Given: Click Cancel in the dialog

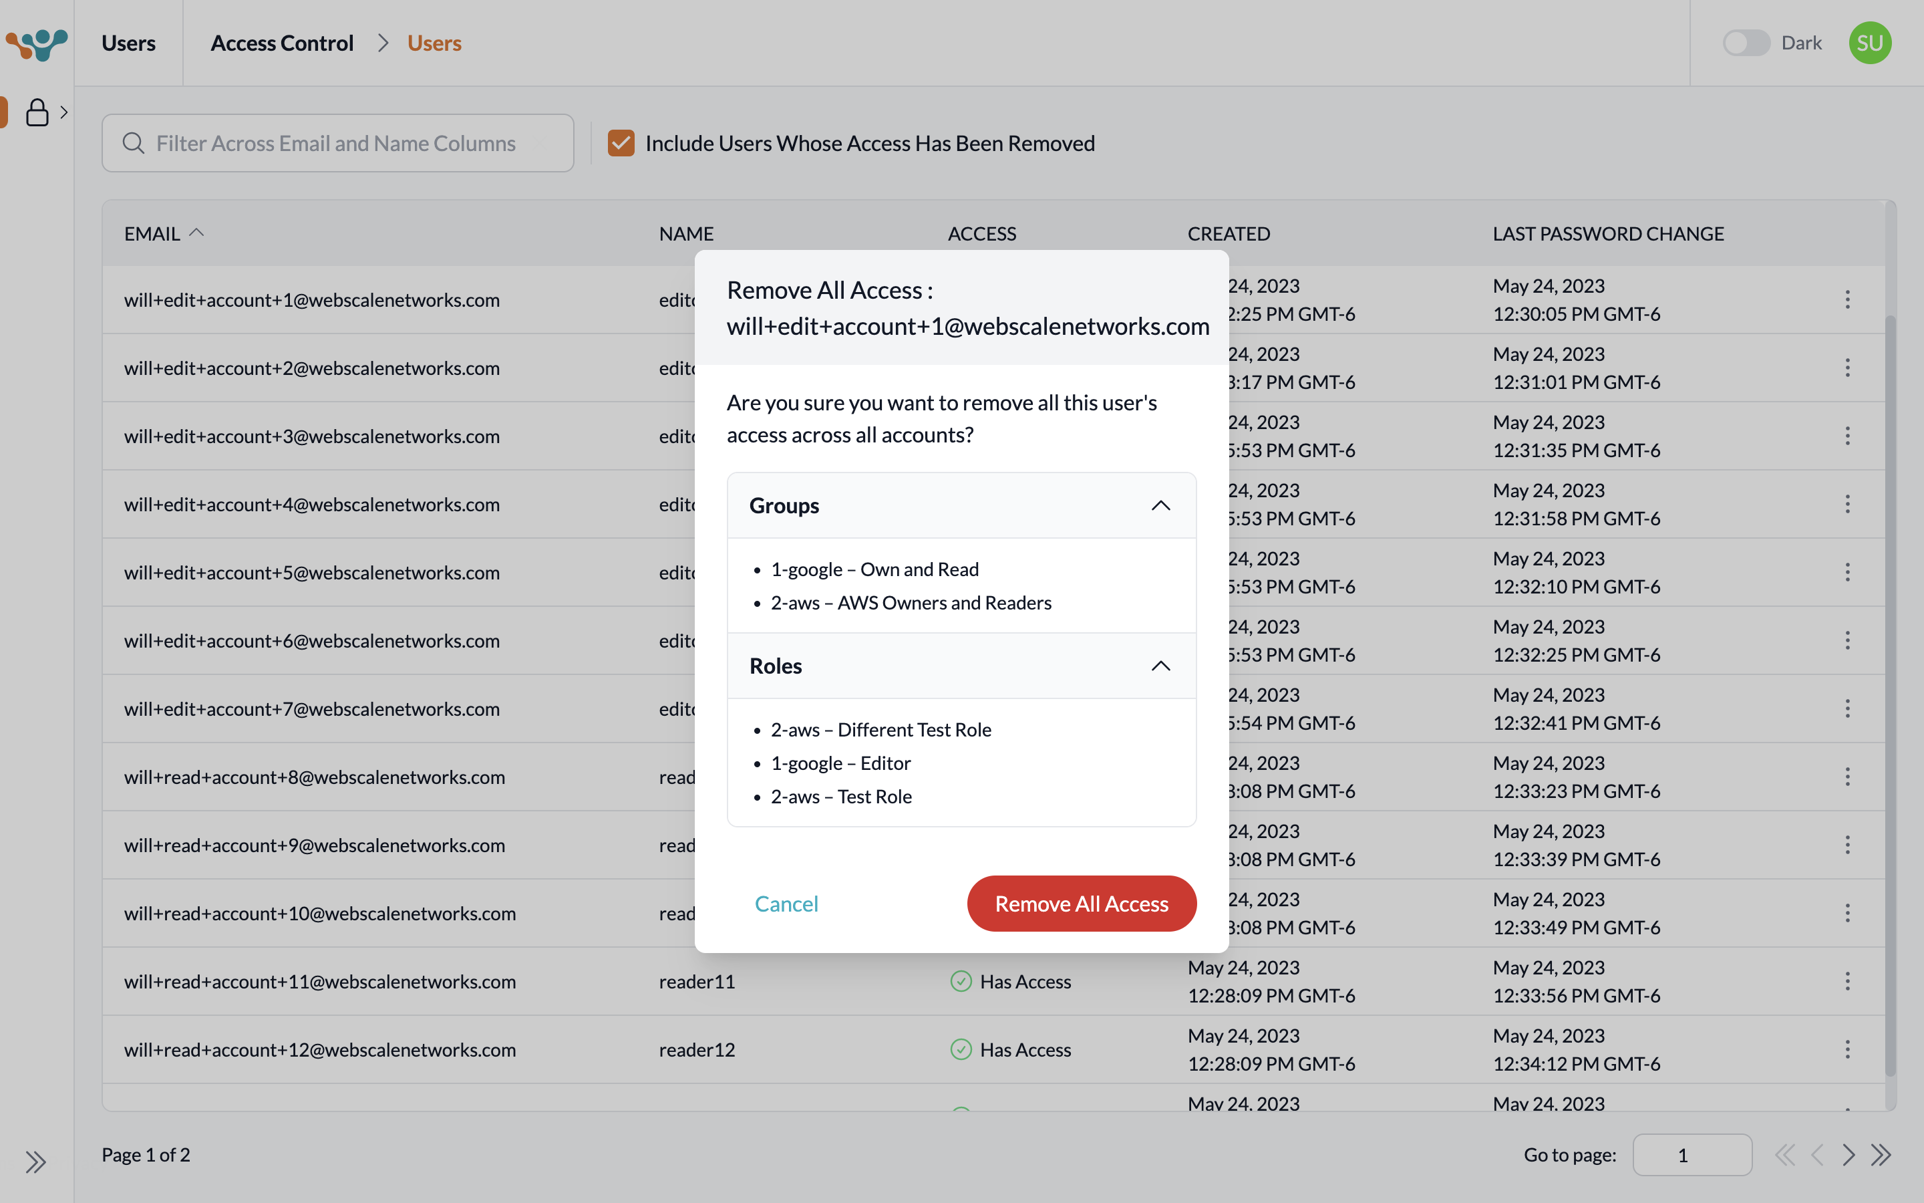Looking at the screenshot, I should 786,904.
